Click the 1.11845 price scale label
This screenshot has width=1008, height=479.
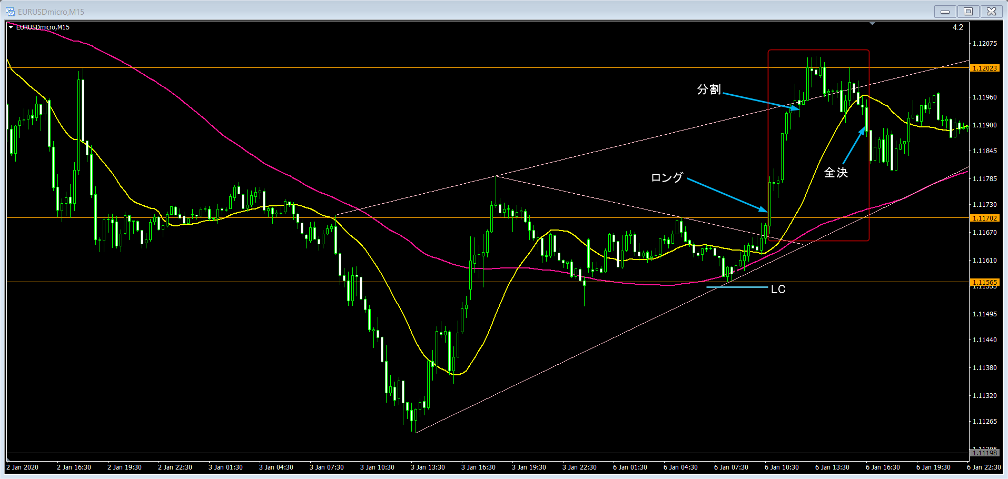[x=984, y=151]
